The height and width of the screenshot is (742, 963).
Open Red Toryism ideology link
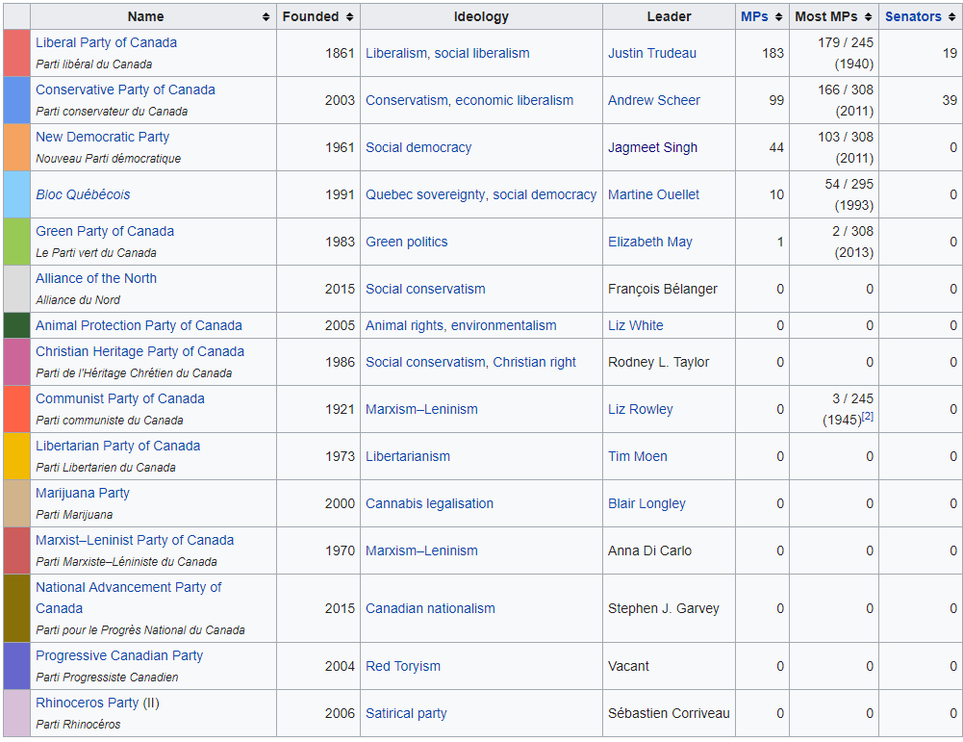(x=403, y=666)
